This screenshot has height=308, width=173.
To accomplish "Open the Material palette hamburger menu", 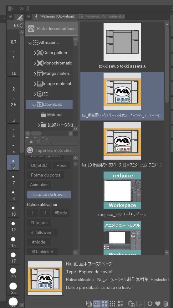I will click(x=28, y=16).
